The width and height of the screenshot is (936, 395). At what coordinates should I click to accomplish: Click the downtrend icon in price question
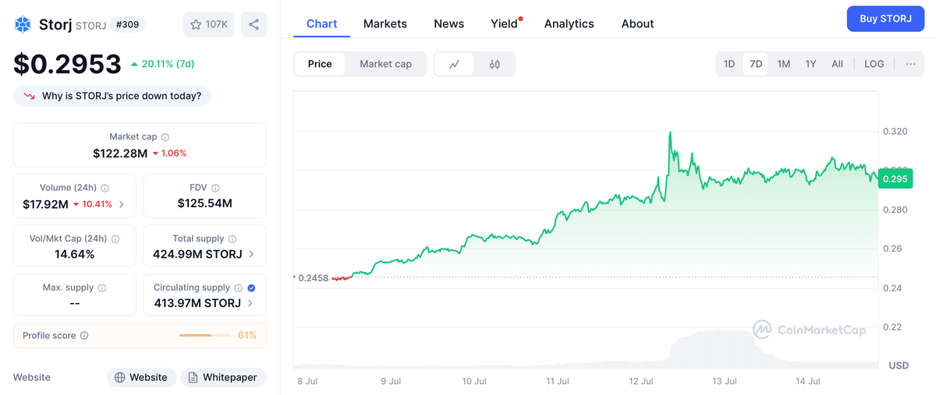[30, 96]
